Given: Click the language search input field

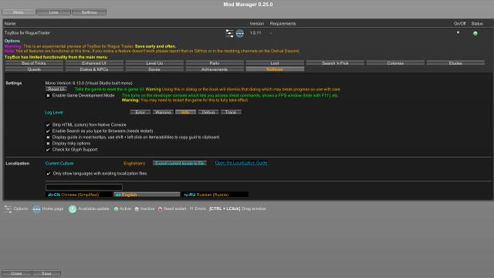Looking at the screenshot, I should point(84,187).
